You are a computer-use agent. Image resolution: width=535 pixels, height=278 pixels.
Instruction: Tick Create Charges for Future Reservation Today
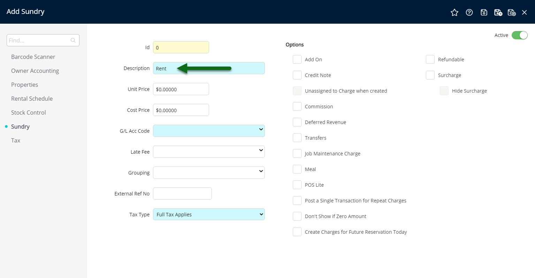point(297,232)
